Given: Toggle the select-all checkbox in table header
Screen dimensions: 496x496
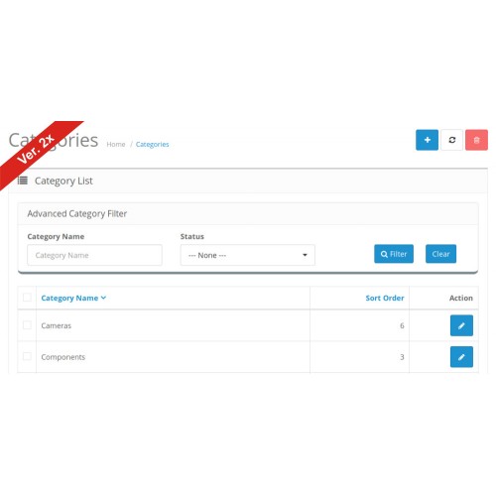Looking at the screenshot, I should [x=27, y=298].
